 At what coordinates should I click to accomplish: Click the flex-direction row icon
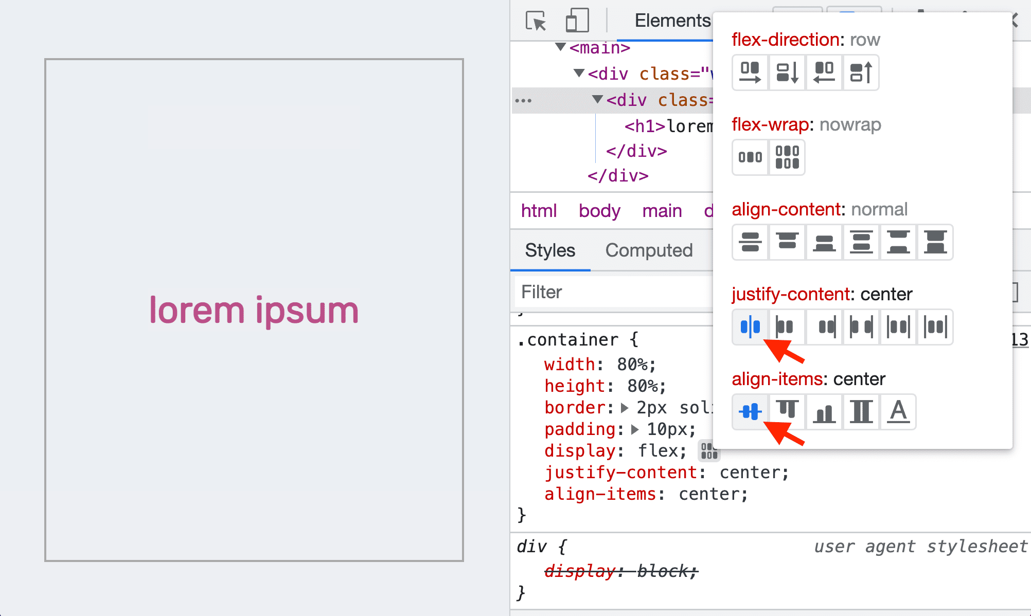point(749,71)
